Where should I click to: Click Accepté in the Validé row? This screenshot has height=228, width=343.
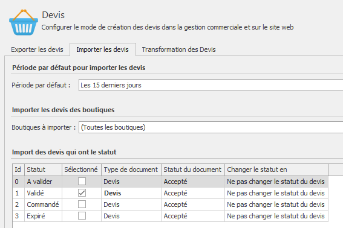coord(193,193)
